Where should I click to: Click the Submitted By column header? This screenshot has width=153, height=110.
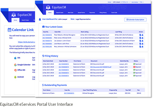(124, 61)
